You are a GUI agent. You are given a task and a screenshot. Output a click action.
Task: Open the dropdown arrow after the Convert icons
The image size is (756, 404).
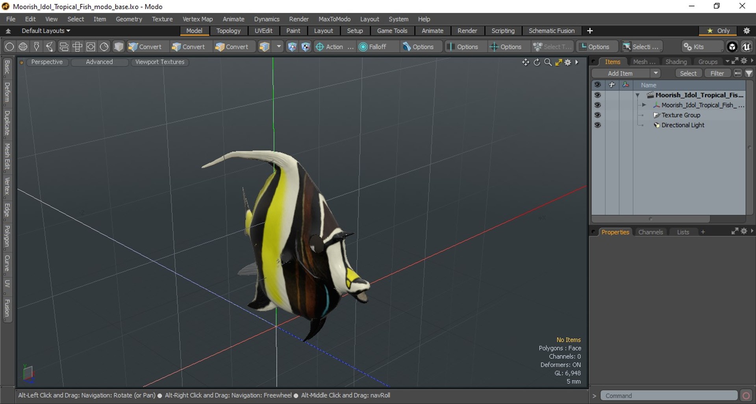279,47
